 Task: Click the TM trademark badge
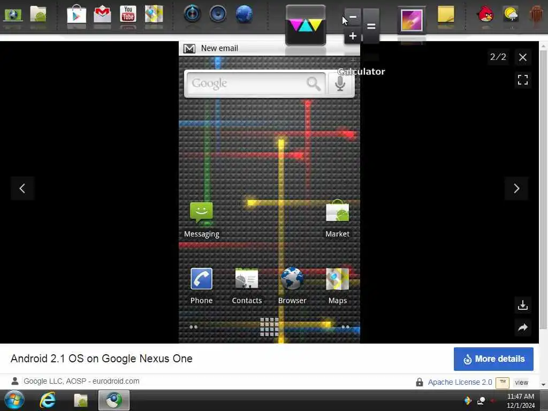pos(503,383)
